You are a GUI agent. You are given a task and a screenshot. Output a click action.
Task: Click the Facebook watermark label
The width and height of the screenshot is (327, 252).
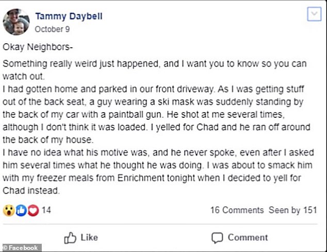tap(21, 248)
